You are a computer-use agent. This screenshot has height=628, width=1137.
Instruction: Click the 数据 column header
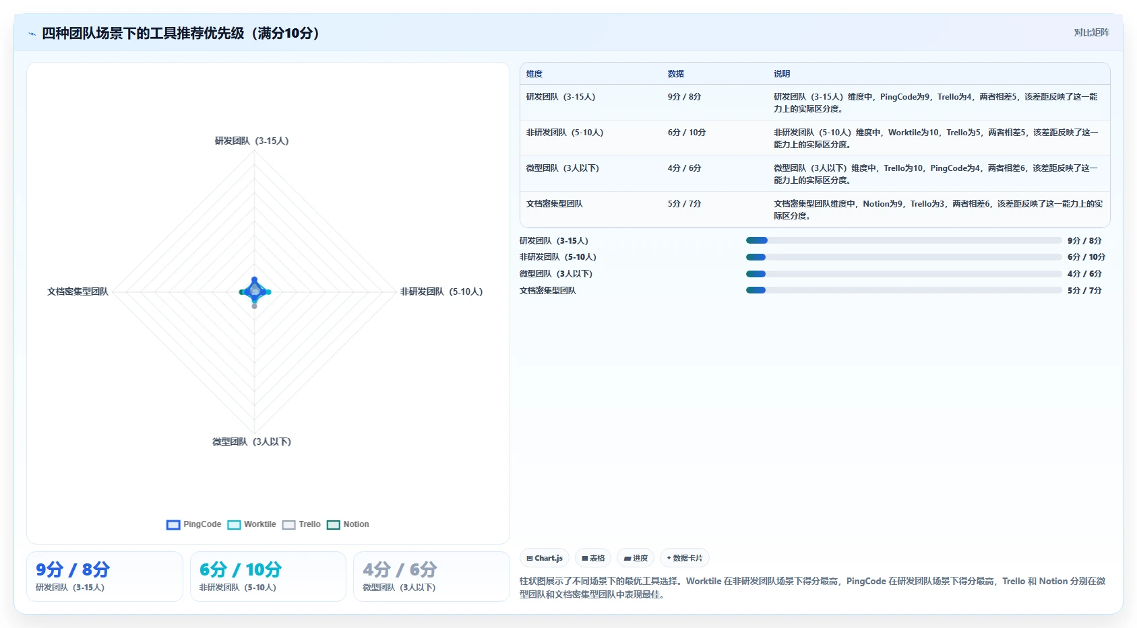click(676, 74)
